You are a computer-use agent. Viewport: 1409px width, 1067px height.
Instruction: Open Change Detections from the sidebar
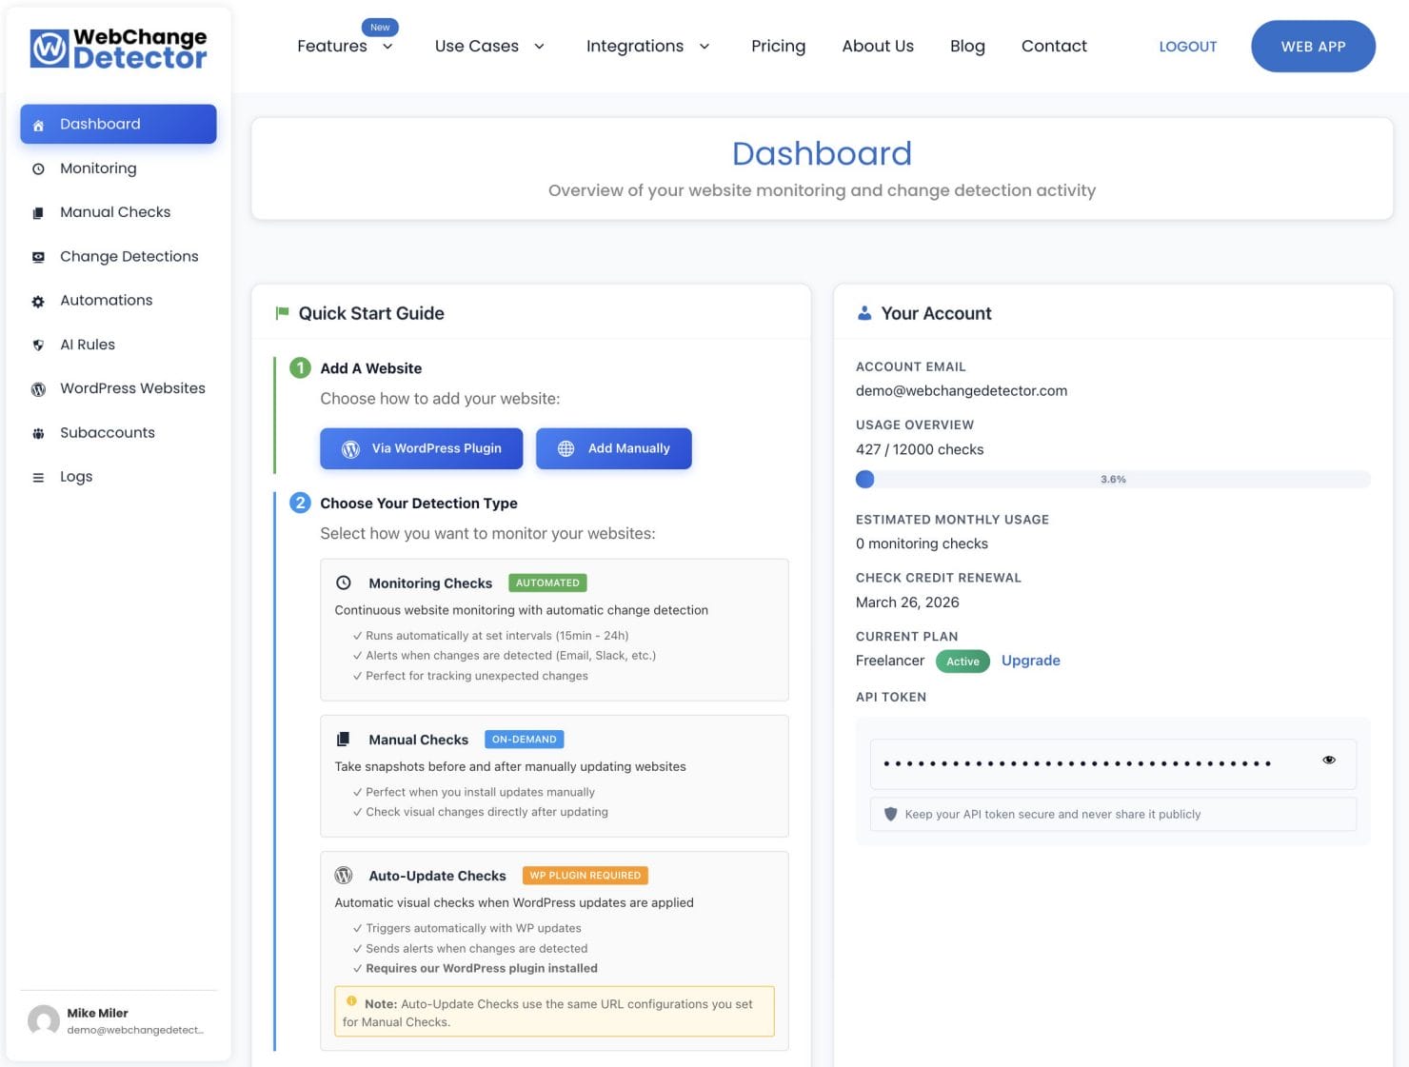(129, 256)
